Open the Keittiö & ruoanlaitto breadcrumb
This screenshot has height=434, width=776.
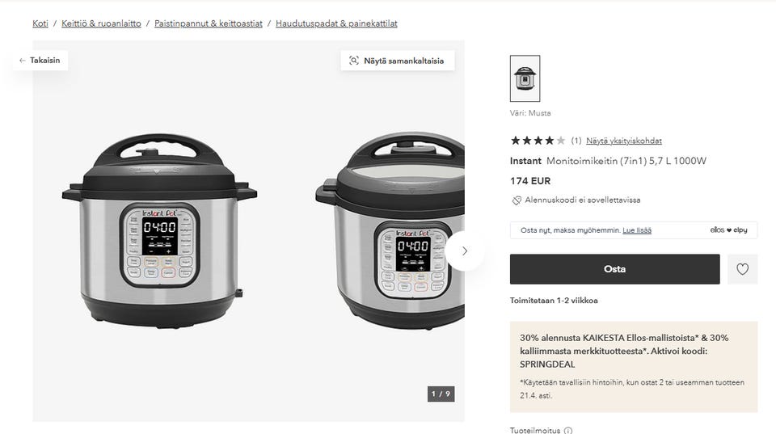pos(101,23)
